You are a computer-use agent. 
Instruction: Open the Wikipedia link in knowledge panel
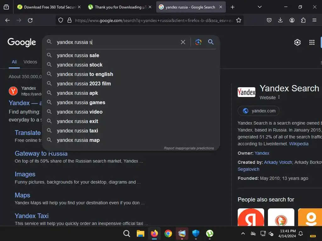[x=299, y=144]
